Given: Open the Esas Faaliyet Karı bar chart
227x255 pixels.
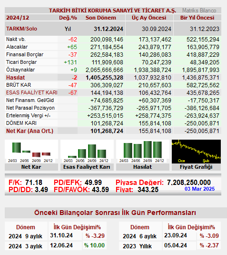Looking at the screenshot, I should pos(87,152).
